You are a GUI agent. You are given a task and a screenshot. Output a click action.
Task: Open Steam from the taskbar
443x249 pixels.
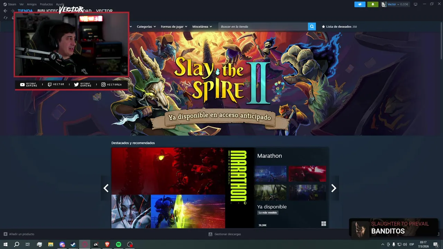point(73,245)
